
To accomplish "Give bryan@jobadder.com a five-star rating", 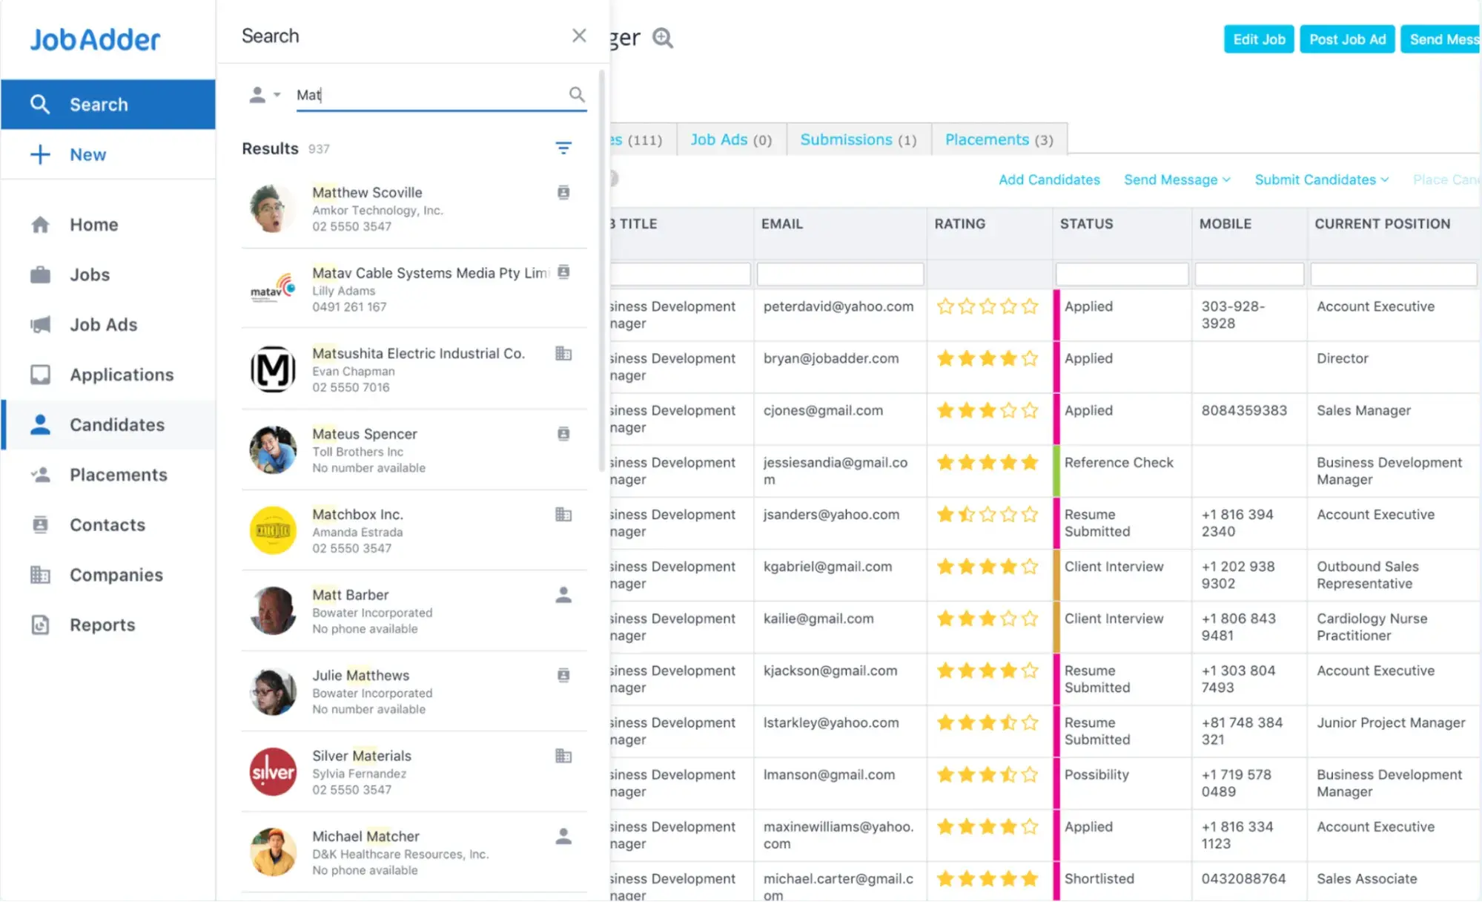I will pyautogui.click(x=1030, y=358).
